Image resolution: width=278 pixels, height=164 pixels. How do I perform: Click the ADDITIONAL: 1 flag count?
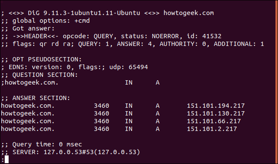[239, 44]
